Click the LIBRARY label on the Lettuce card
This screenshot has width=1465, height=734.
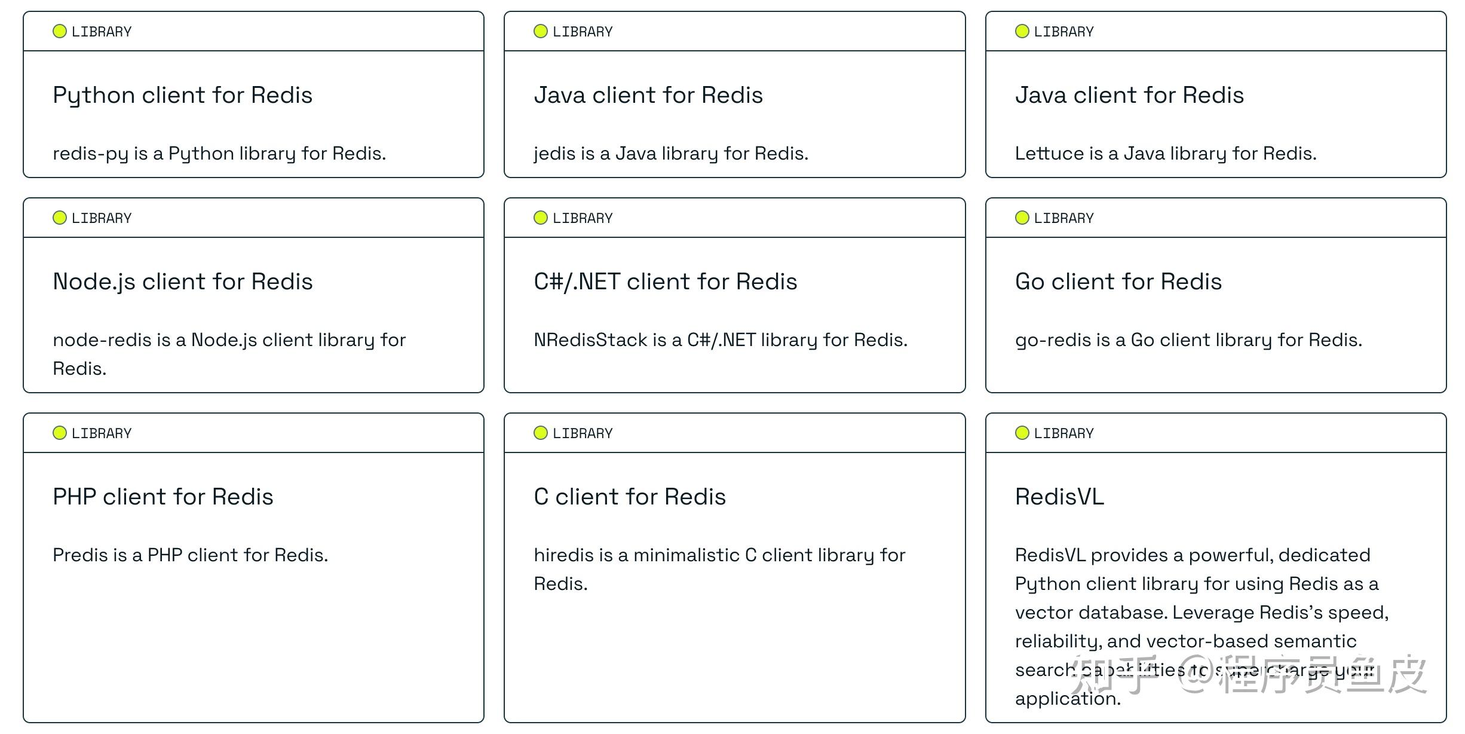(x=1064, y=32)
